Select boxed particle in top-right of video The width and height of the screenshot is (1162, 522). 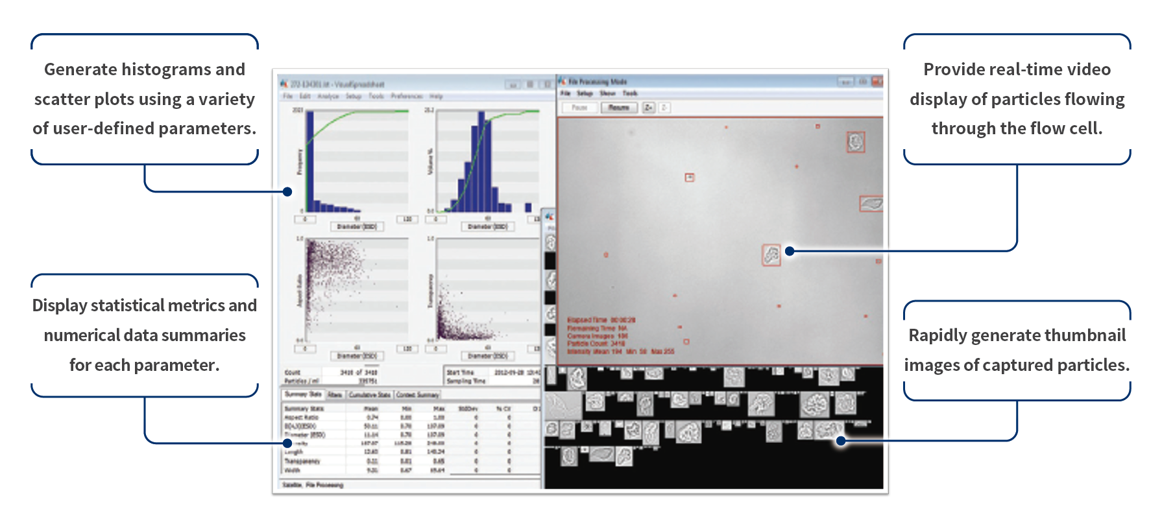[856, 142]
